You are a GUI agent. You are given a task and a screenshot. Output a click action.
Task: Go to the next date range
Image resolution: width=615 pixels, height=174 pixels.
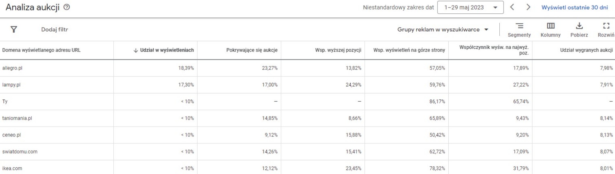tap(528, 7)
